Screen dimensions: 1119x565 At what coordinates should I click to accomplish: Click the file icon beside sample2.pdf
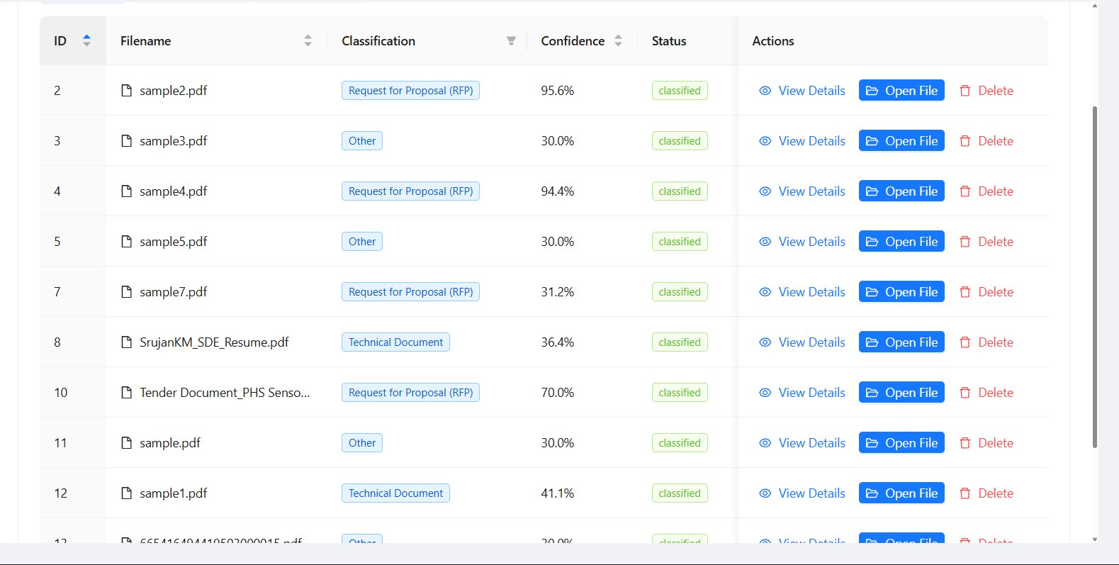(127, 90)
